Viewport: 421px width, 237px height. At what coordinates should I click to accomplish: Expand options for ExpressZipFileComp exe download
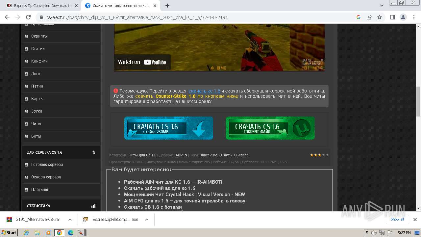click(x=147, y=220)
